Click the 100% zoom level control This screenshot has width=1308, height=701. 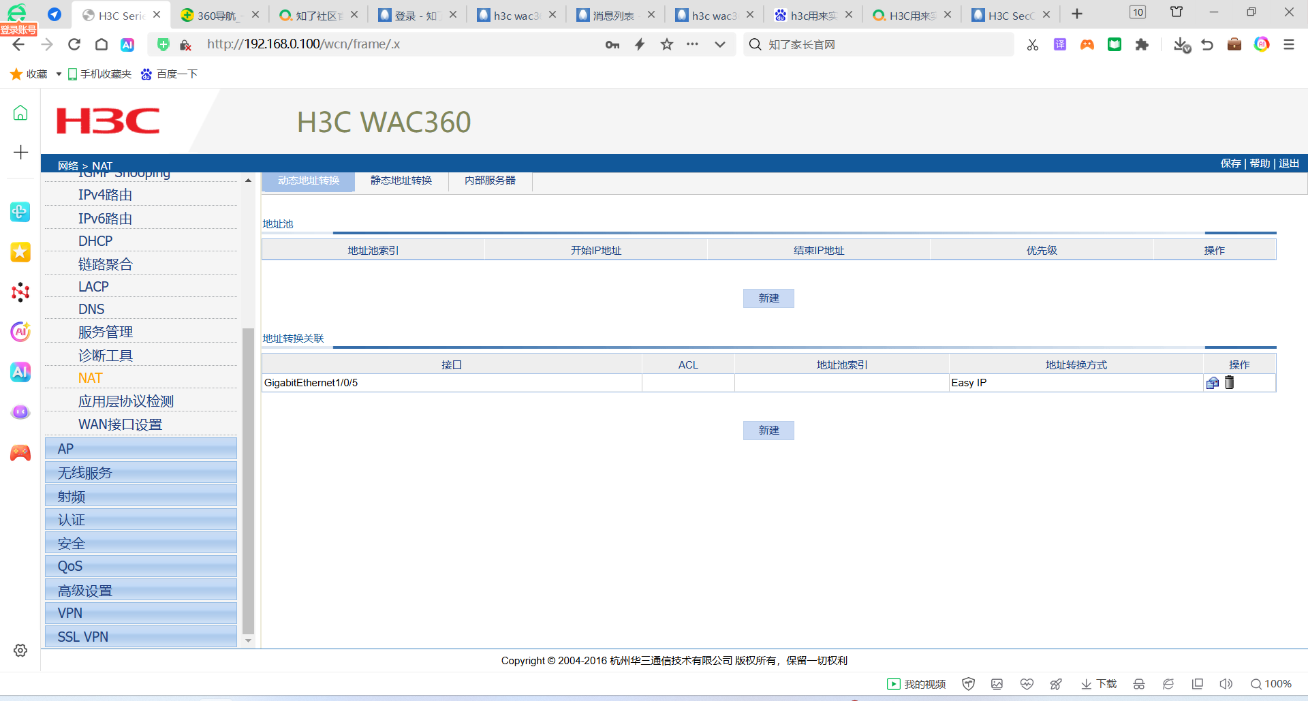point(1271,684)
